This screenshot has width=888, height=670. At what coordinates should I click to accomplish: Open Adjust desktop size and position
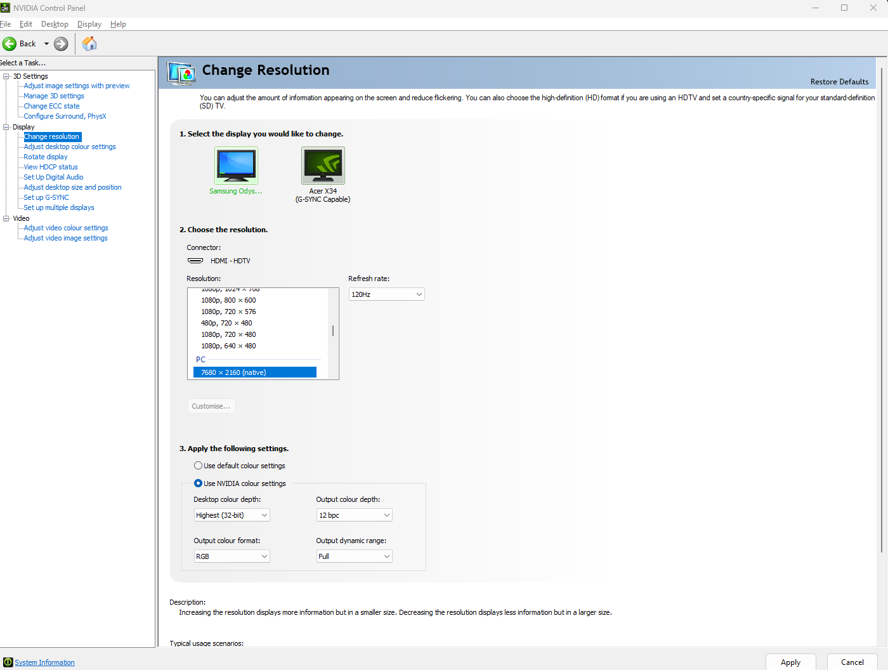click(x=72, y=187)
